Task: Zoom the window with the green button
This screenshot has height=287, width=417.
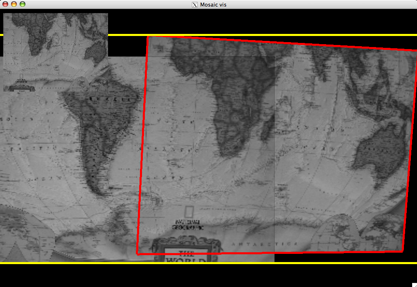Action: click(22, 4)
